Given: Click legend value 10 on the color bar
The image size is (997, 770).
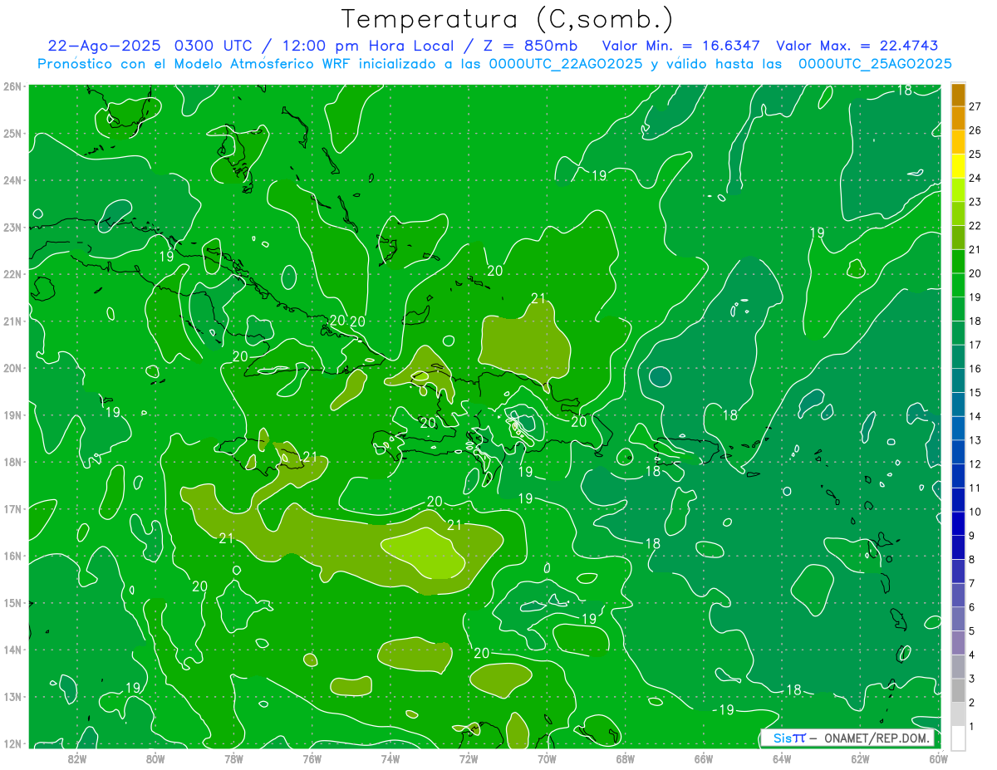Looking at the screenshot, I should coord(975,512).
